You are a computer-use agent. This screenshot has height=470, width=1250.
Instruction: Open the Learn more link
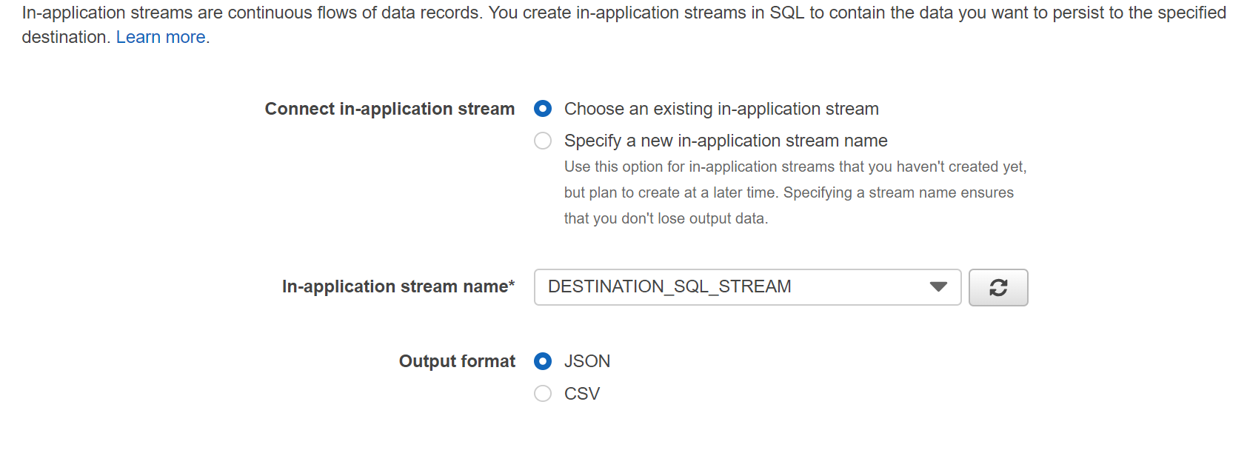point(161,37)
